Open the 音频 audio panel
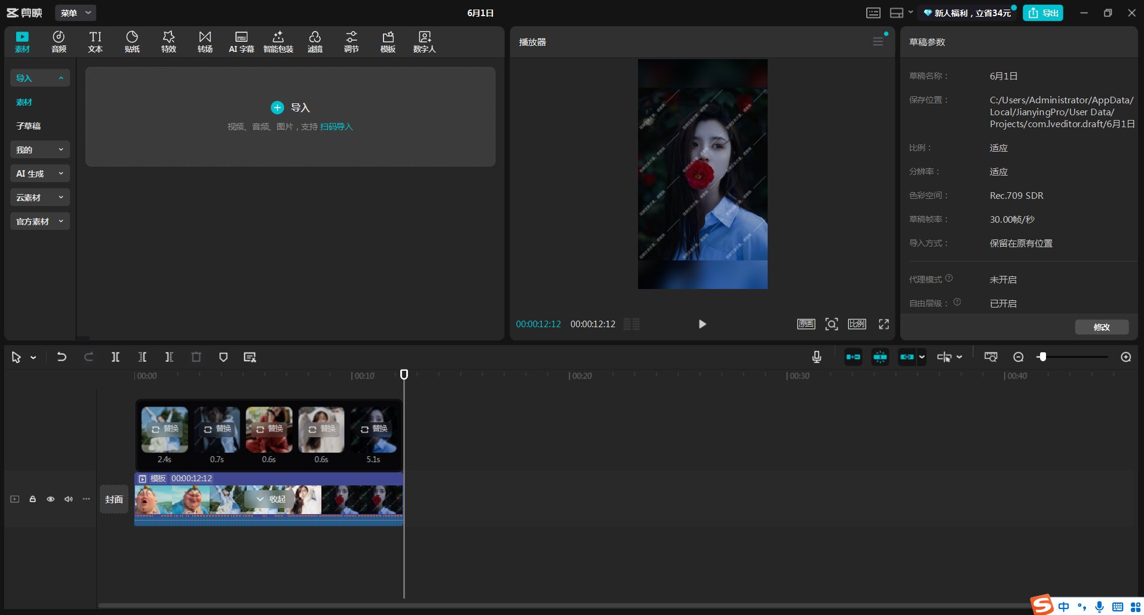 tap(59, 42)
